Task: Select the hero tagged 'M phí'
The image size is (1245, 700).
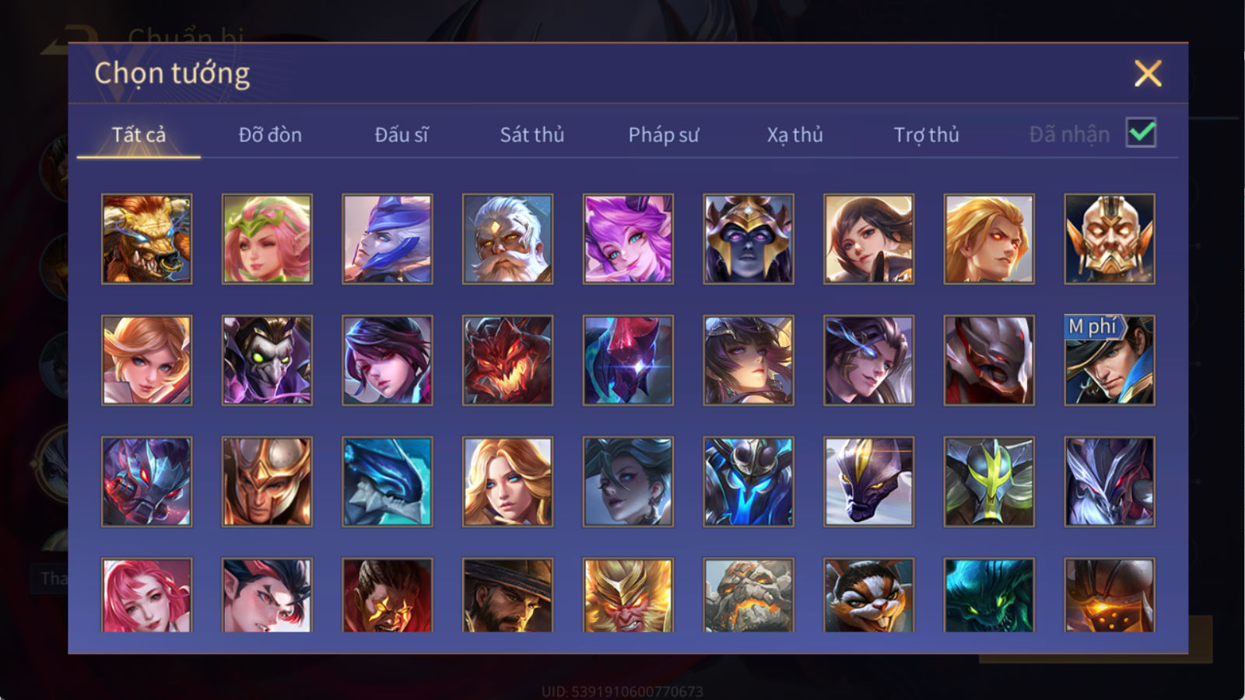Action: (x=1110, y=360)
